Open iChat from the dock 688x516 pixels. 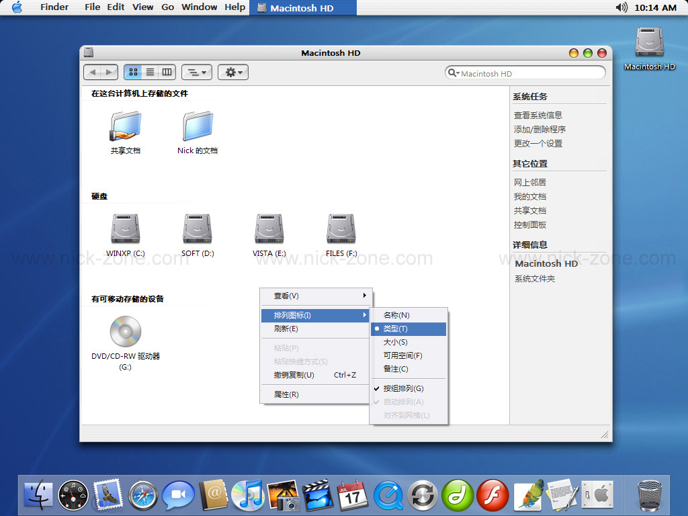click(177, 496)
